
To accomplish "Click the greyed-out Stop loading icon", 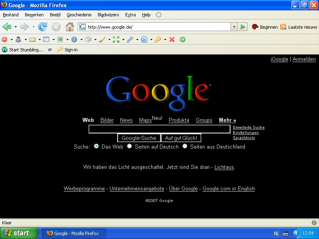I will tap(56, 27).
